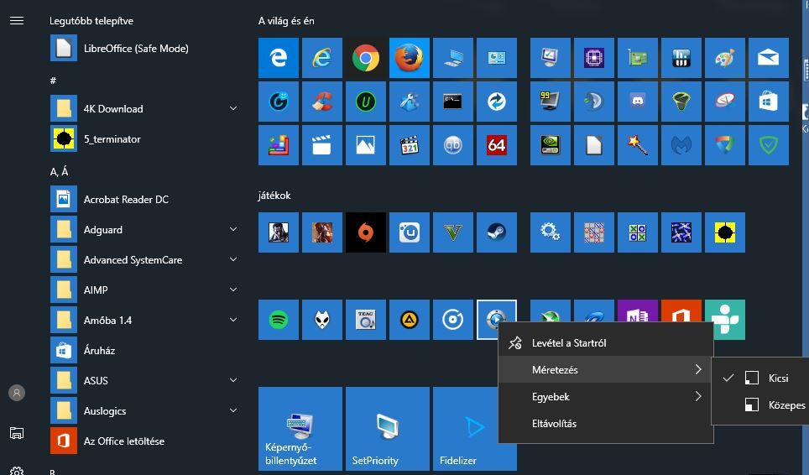Choose Levétel a Startról in context menu

pyautogui.click(x=606, y=343)
